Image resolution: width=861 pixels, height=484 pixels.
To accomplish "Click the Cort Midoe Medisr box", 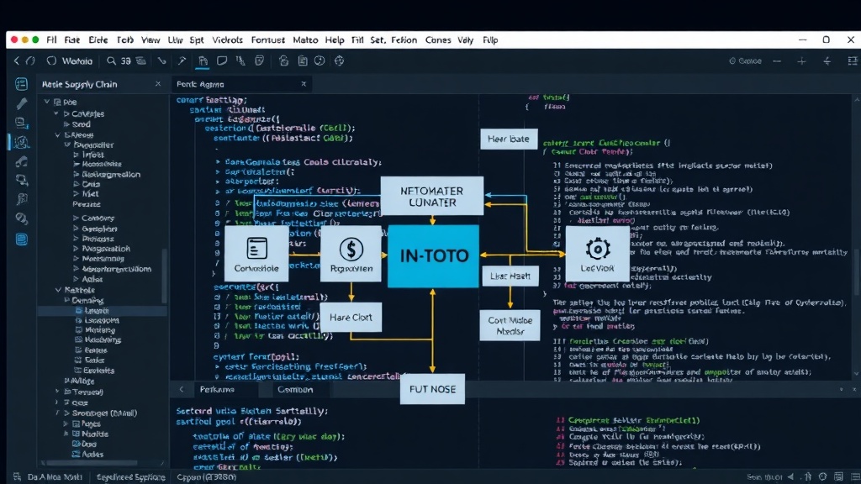I will click(x=510, y=325).
